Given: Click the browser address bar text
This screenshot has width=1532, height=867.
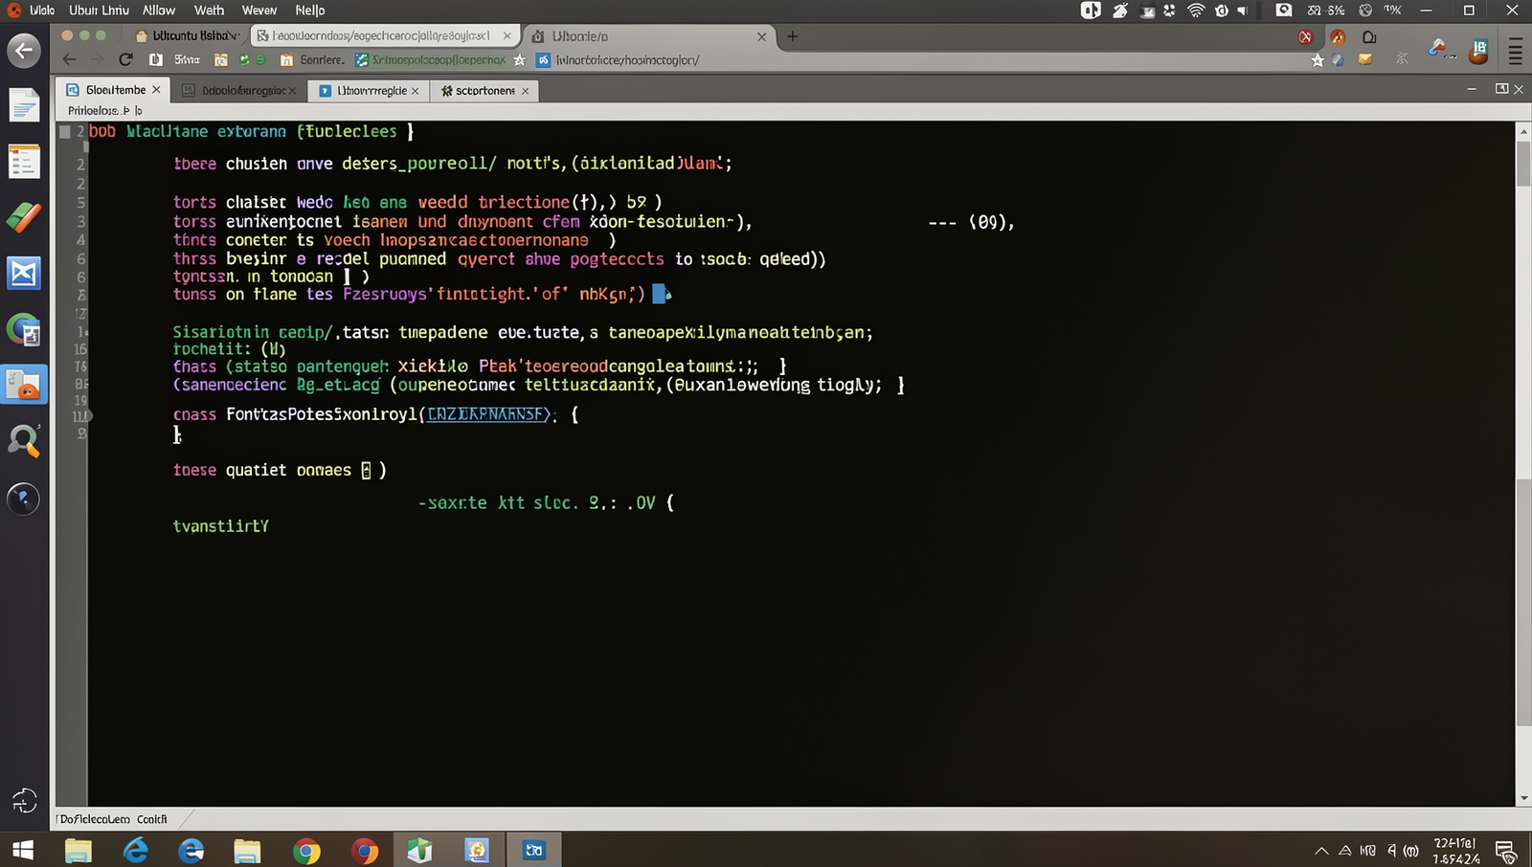Looking at the screenshot, I should click(x=627, y=59).
